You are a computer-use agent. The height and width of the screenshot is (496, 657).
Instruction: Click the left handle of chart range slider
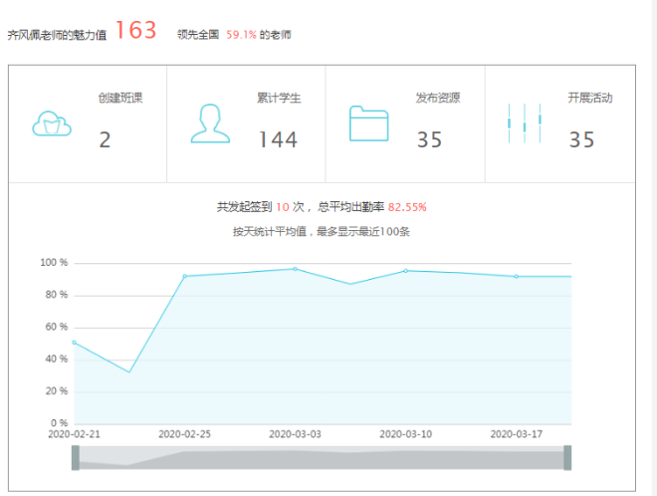(76, 457)
